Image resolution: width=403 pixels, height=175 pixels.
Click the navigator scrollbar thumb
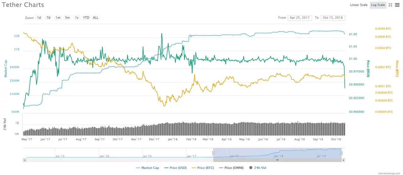[x=277, y=160]
